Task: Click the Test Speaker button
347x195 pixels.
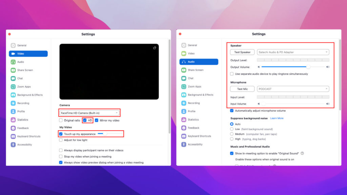Action: [242, 52]
